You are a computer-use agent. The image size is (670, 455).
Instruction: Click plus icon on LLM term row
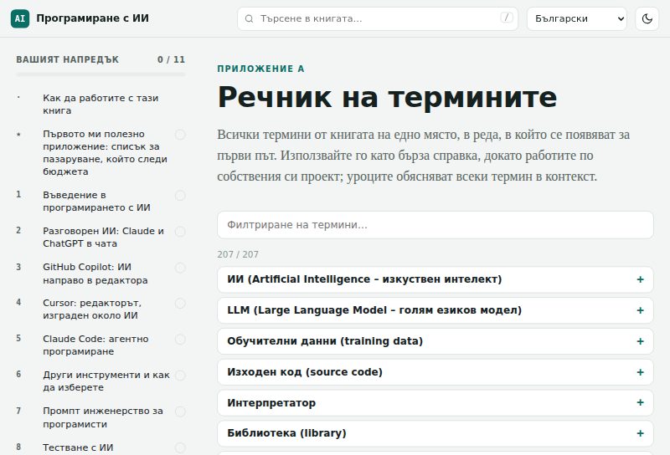(x=640, y=310)
